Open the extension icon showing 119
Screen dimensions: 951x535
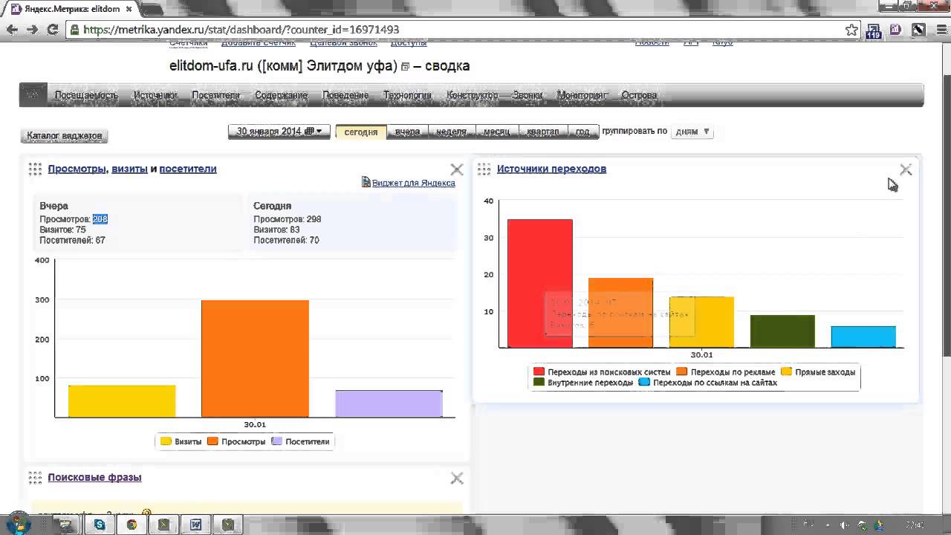tap(874, 30)
